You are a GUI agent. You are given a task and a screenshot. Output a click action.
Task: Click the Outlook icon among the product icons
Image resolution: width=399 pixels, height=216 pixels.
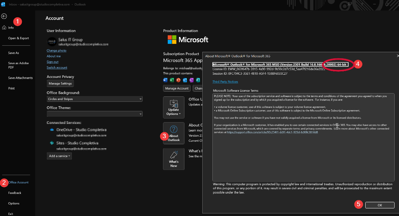pos(184,80)
